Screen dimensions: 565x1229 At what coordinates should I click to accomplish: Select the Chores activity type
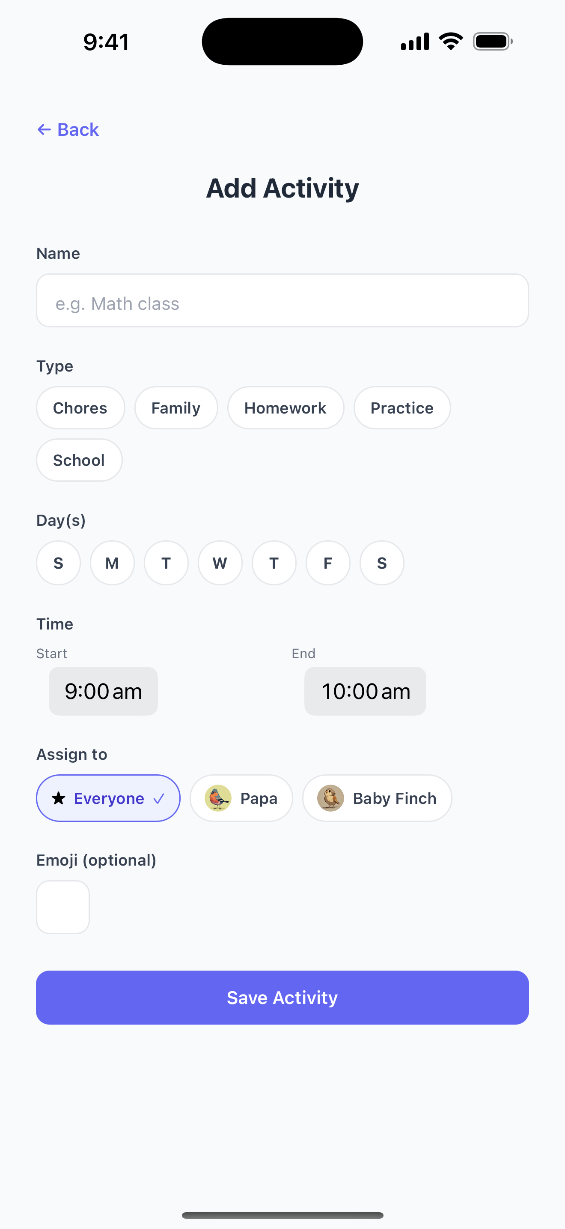click(x=80, y=408)
